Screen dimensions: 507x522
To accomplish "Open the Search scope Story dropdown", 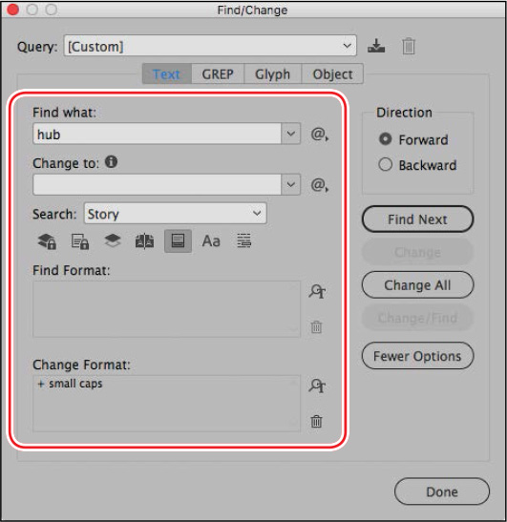I will pos(176,214).
